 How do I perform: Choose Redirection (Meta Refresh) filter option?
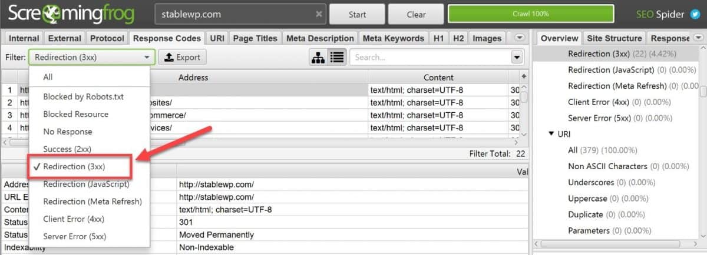[89, 202]
